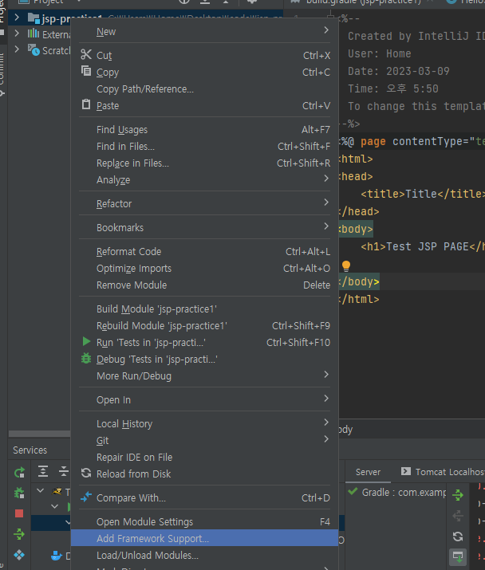This screenshot has height=570, width=485.
Task: Click the green deploy arrow beside Gradle artifact
Action: tap(458, 494)
